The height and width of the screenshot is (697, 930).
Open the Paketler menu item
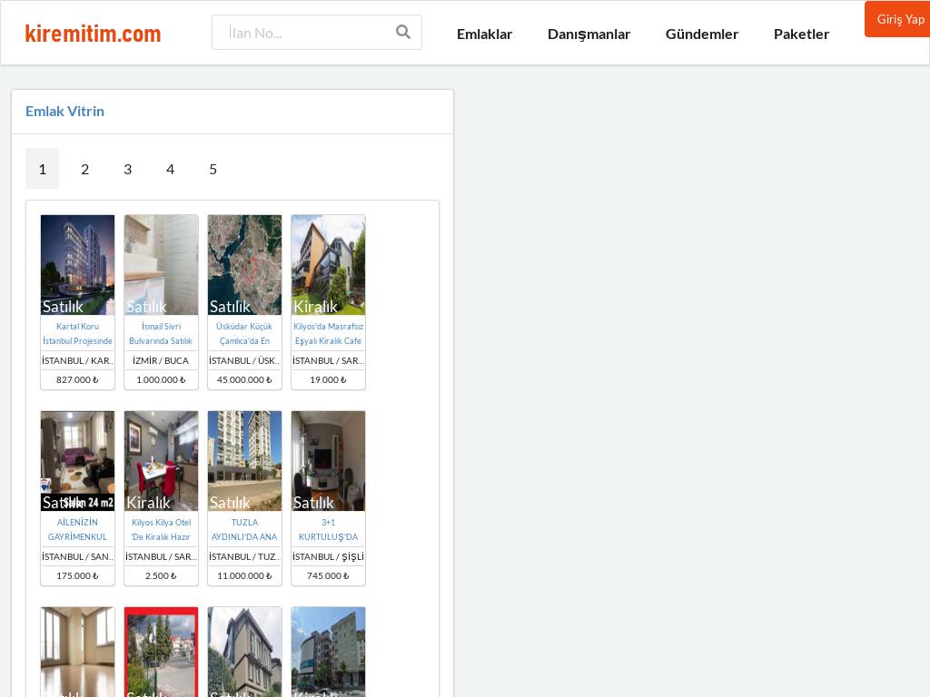click(801, 34)
